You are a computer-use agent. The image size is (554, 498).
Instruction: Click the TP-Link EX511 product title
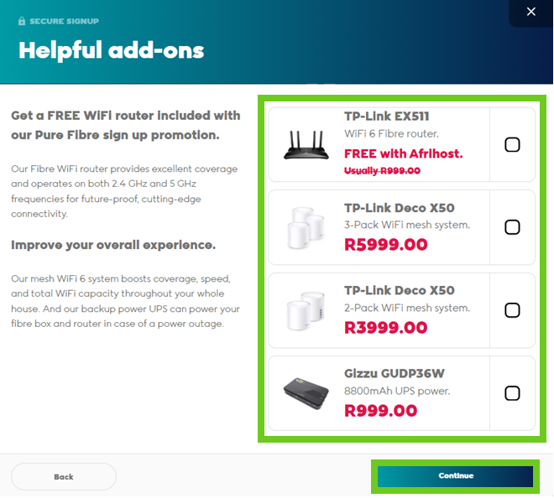point(386,117)
